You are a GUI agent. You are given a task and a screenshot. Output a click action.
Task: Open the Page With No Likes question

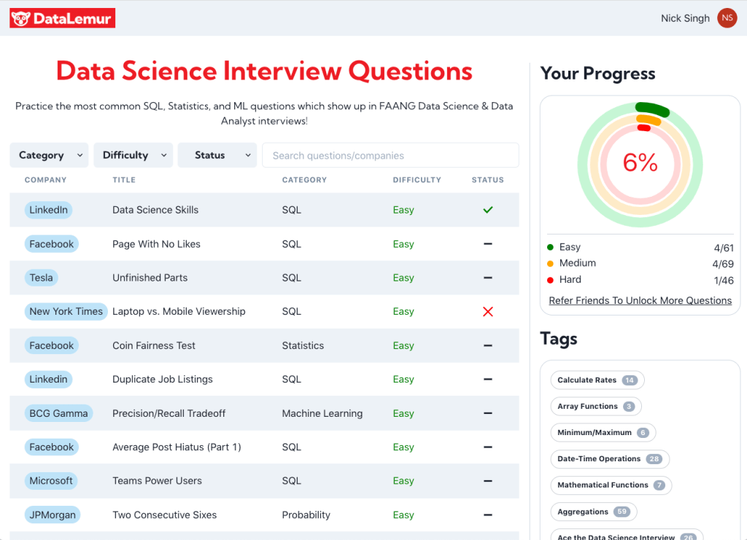[x=156, y=244]
